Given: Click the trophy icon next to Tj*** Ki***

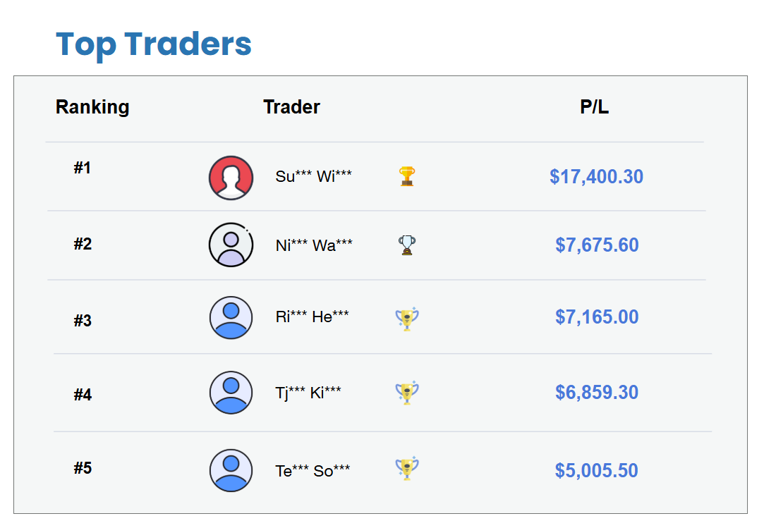Looking at the screenshot, I should (407, 393).
